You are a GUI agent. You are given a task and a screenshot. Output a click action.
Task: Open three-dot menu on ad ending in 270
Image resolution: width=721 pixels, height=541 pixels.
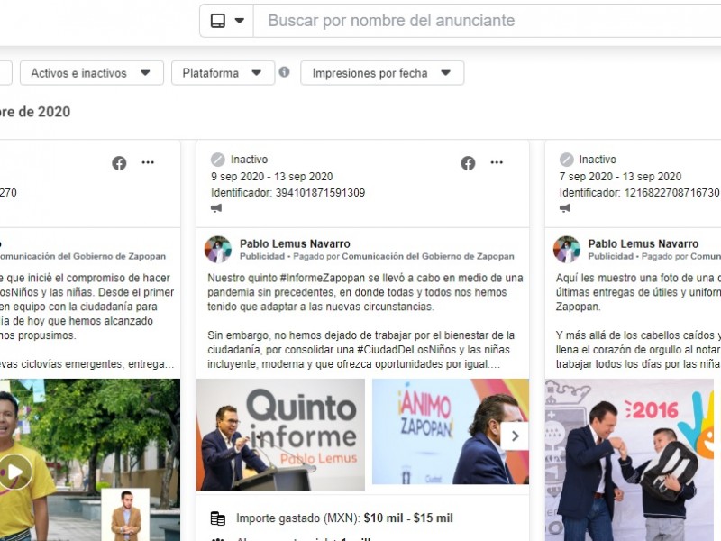[x=148, y=162]
